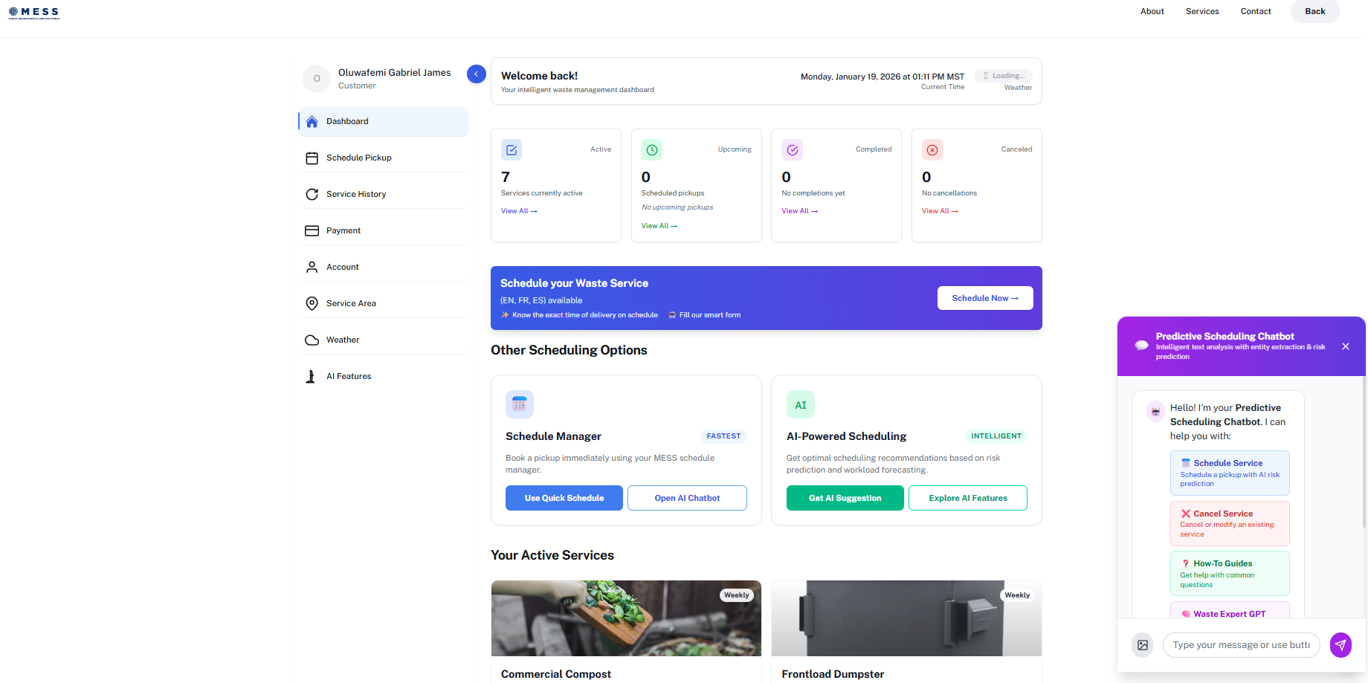1368x683 pixels.
Task: Click the Weather cloud icon
Action: pyautogui.click(x=312, y=340)
